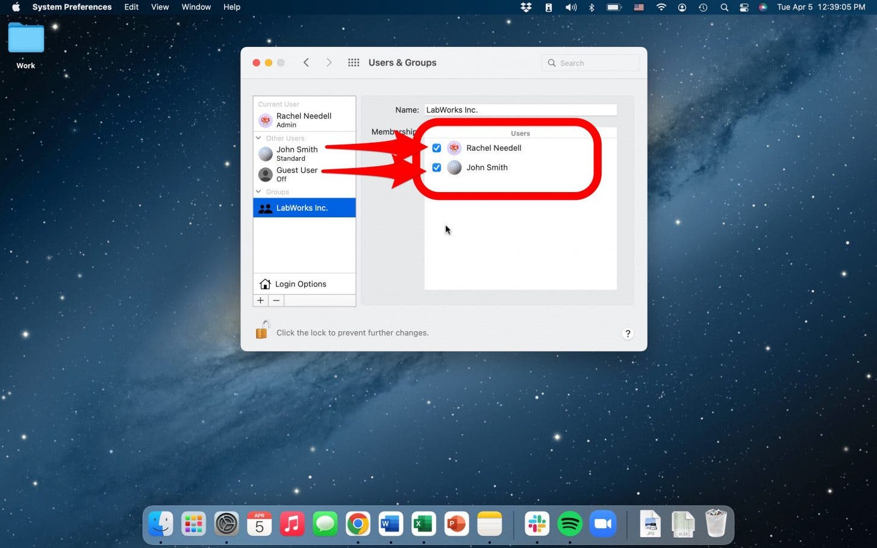This screenshot has width=877, height=548.
Task: Click the group Name field
Action: (x=520, y=110)
